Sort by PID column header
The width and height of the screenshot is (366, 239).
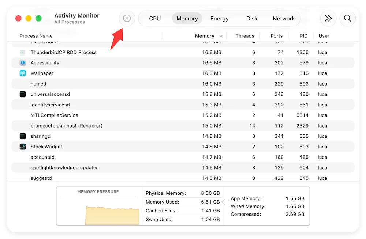[303, 36]
